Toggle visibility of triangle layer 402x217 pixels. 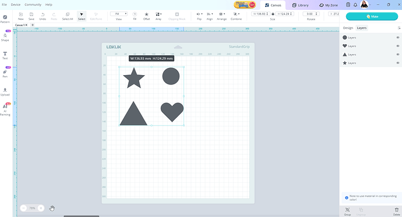pyautogui.click(x=398, y=54)
